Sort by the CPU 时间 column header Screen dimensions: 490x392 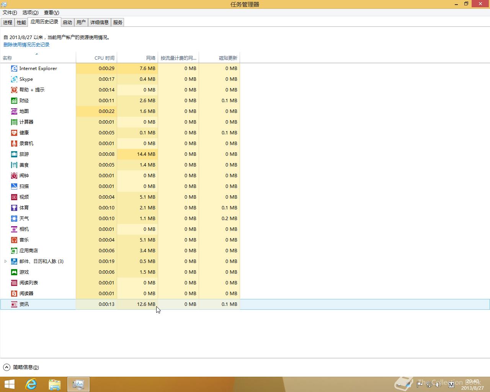pos(96,58)
